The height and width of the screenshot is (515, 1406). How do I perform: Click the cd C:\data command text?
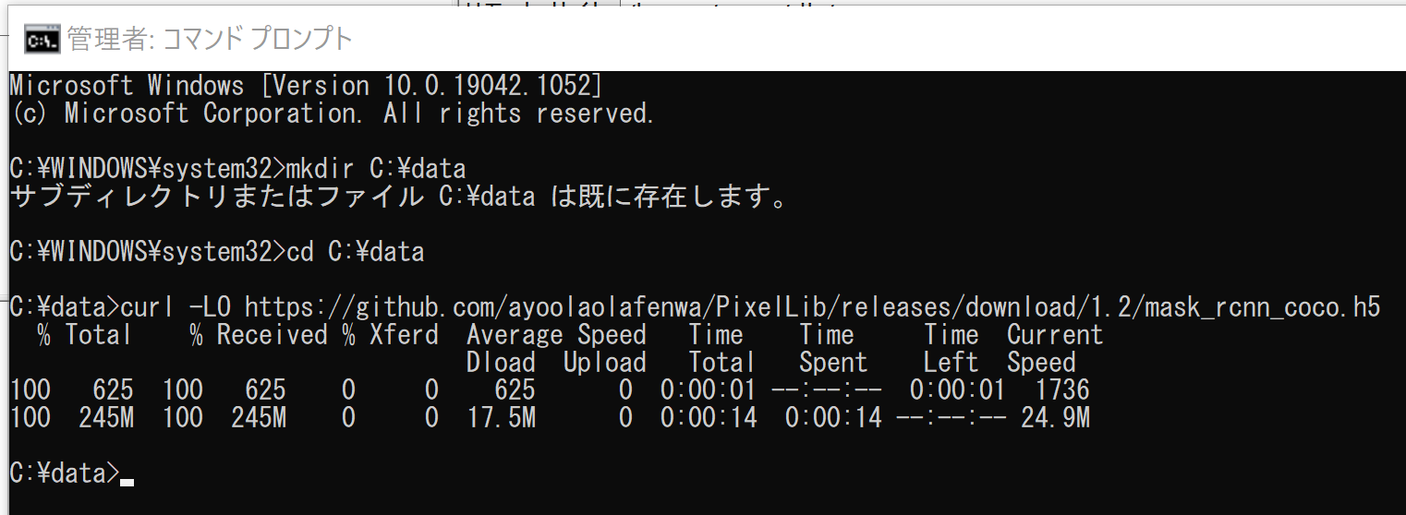tap(356, 252)
